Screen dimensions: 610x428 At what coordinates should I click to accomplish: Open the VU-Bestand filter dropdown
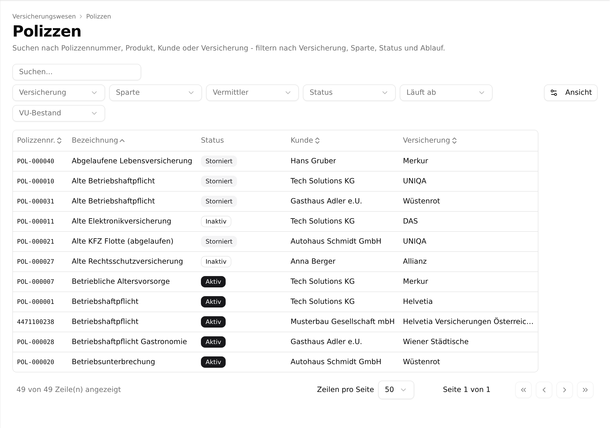click(58, 113)
